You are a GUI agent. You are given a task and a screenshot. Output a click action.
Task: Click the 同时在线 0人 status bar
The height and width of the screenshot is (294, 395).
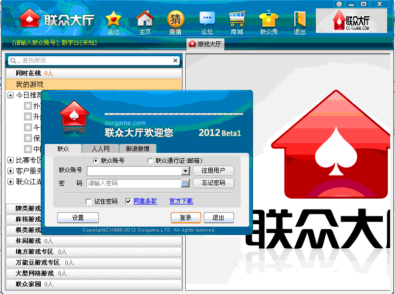(x=94, y=73)
